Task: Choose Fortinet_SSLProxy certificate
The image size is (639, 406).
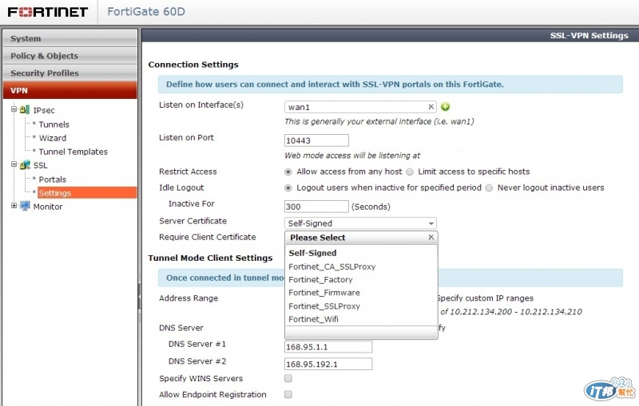Action: [324, 306]
